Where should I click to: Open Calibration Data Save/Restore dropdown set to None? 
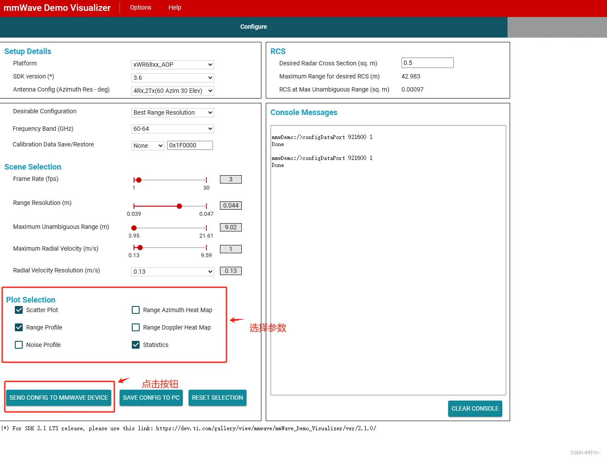[x=148, y=146]
